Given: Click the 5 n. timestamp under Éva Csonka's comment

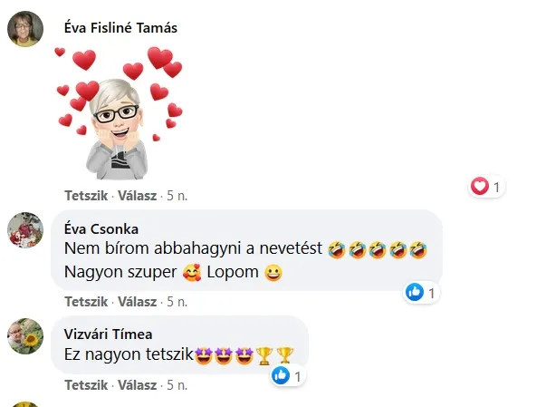Looking at the screenshot, I should click(177, 301).
